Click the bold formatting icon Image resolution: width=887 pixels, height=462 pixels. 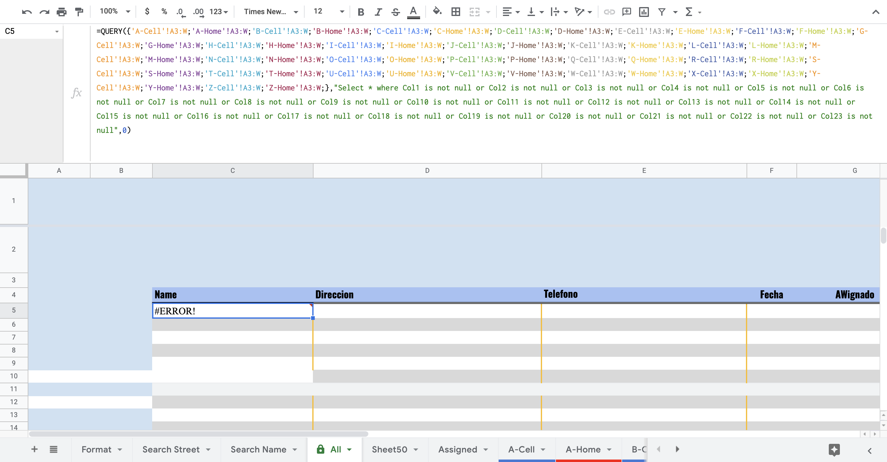pos(361,12)
